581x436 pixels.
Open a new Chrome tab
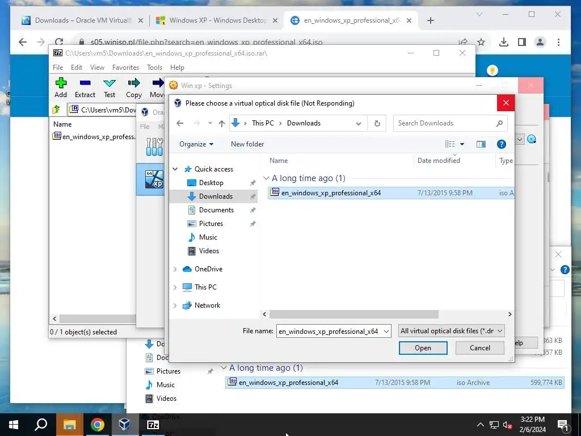pyautogui.click(x=430, y=21)
